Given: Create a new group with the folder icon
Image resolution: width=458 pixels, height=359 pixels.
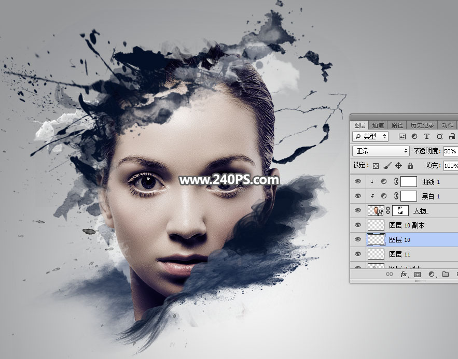Looking at the screenshot, I should tap(445, 275).
